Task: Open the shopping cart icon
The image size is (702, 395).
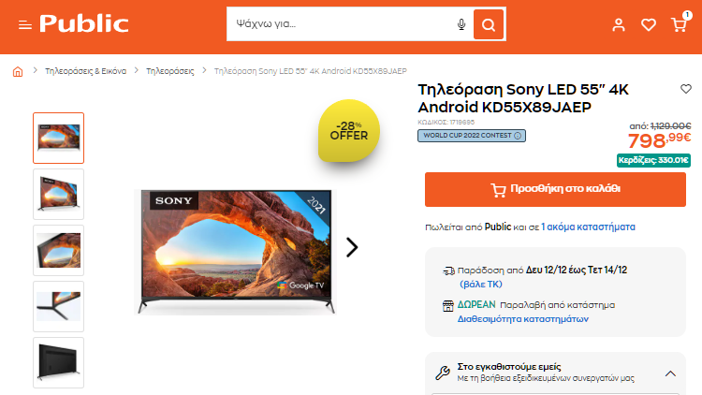Action: tap(679, 24)
